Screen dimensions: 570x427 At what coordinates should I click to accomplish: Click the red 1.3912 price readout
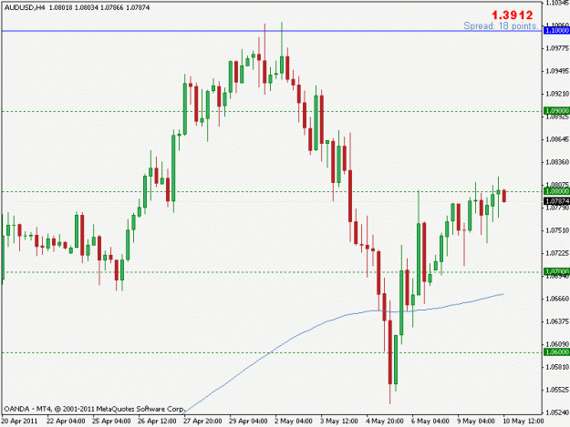(512, 15)
